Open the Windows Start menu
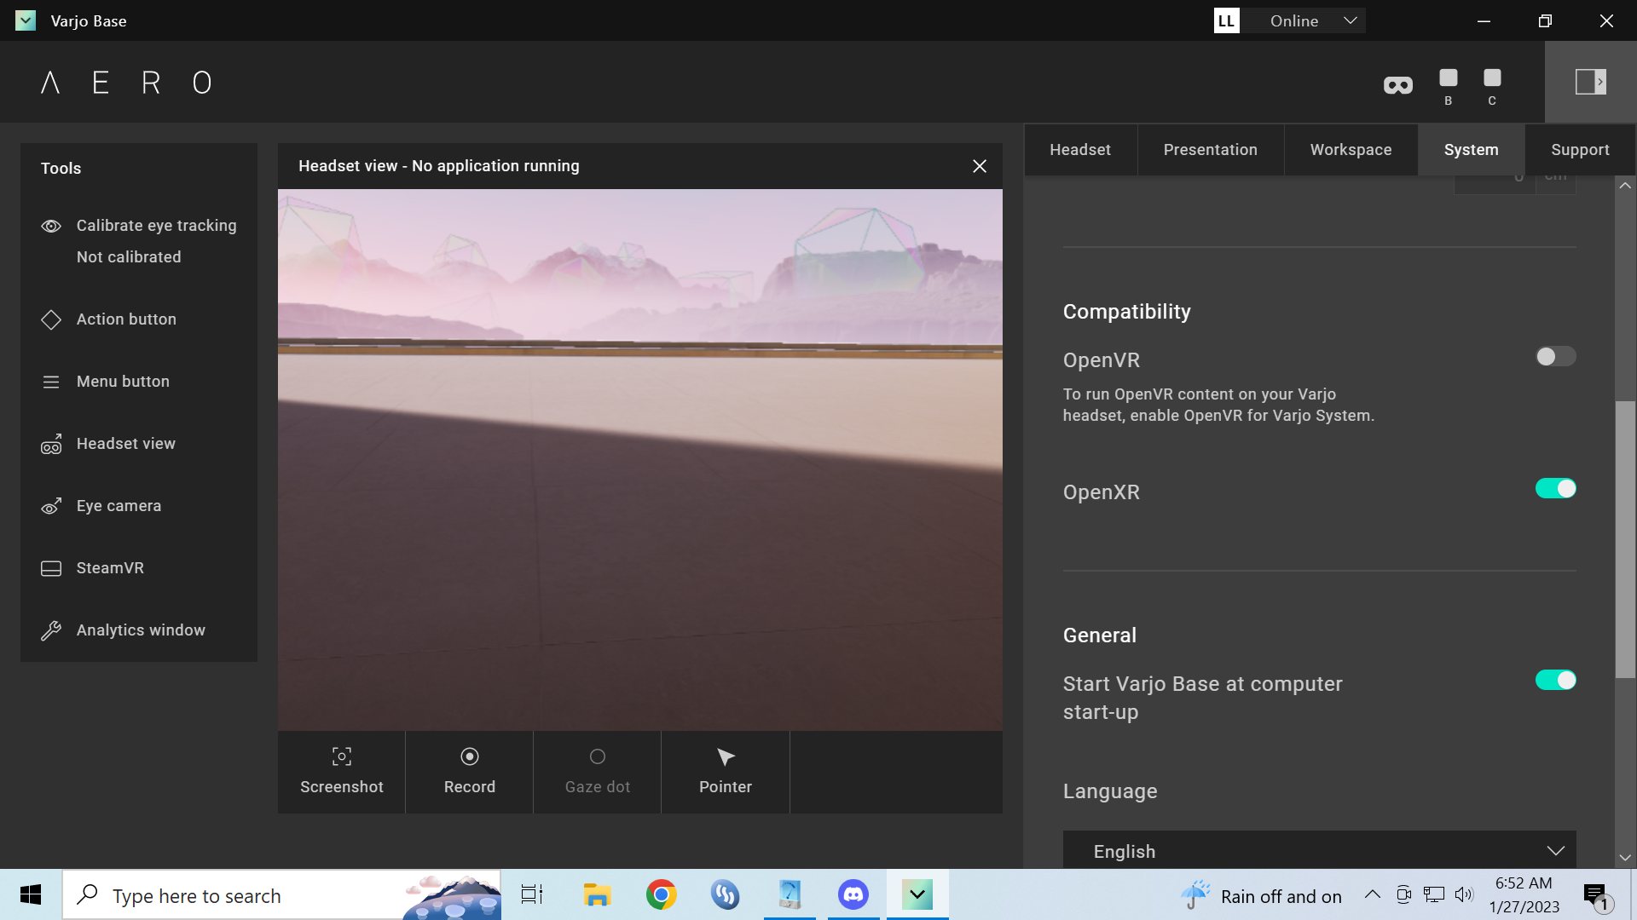 31,894
